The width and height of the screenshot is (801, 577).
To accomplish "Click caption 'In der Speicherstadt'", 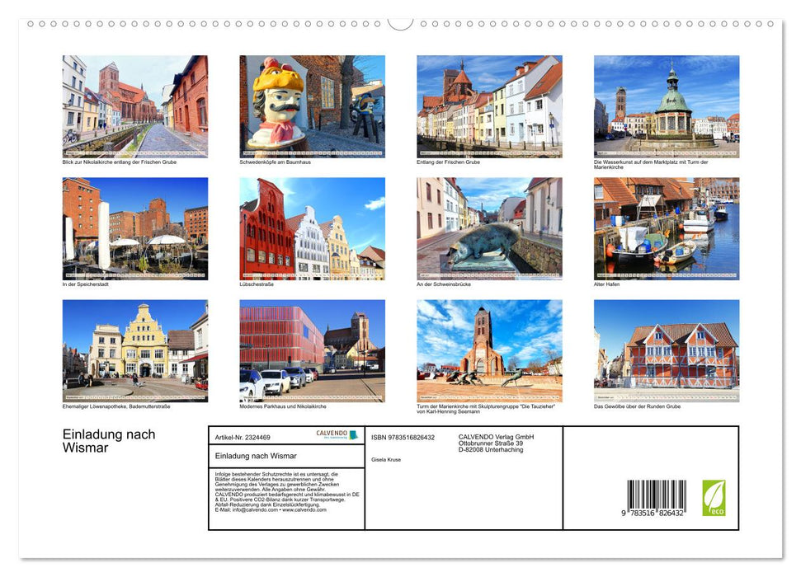I will coord(85,284).
